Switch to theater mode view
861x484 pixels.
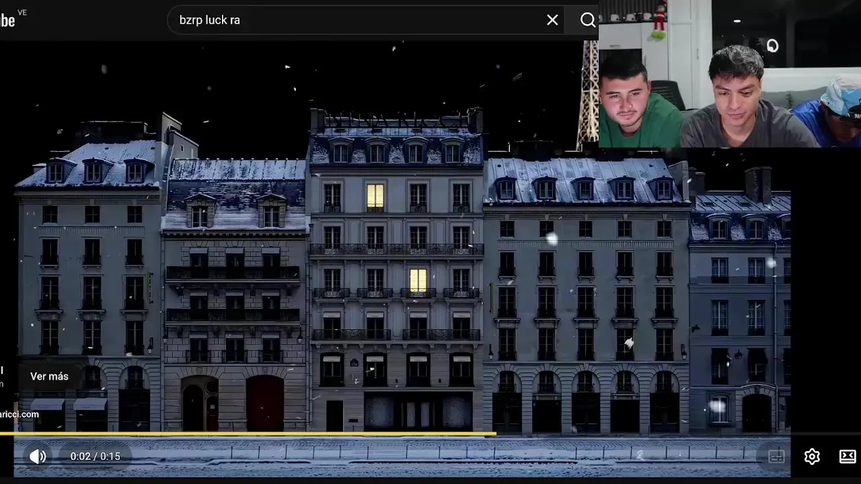coord(848,456)
